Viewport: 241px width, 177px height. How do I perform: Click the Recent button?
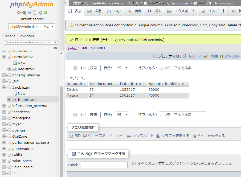click(9, 36)
